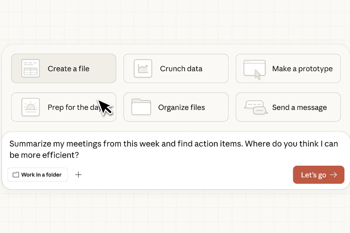Click the spreadsheet icon on Create a file

pos(31,68)
